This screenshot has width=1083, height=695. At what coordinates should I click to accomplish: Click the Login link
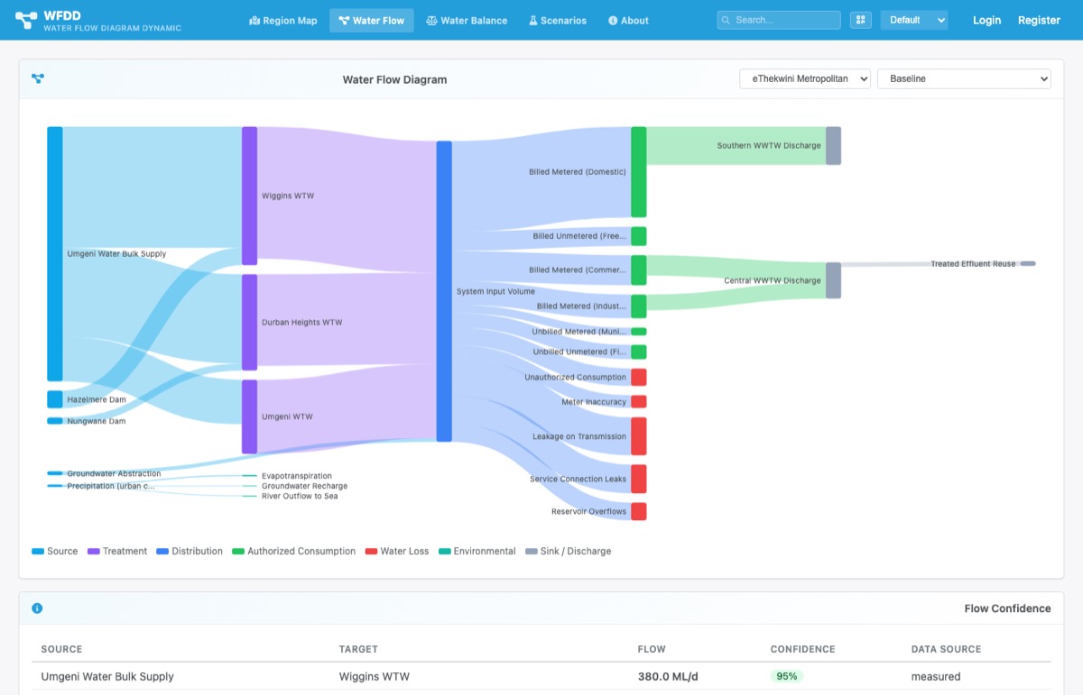[986, 21]
